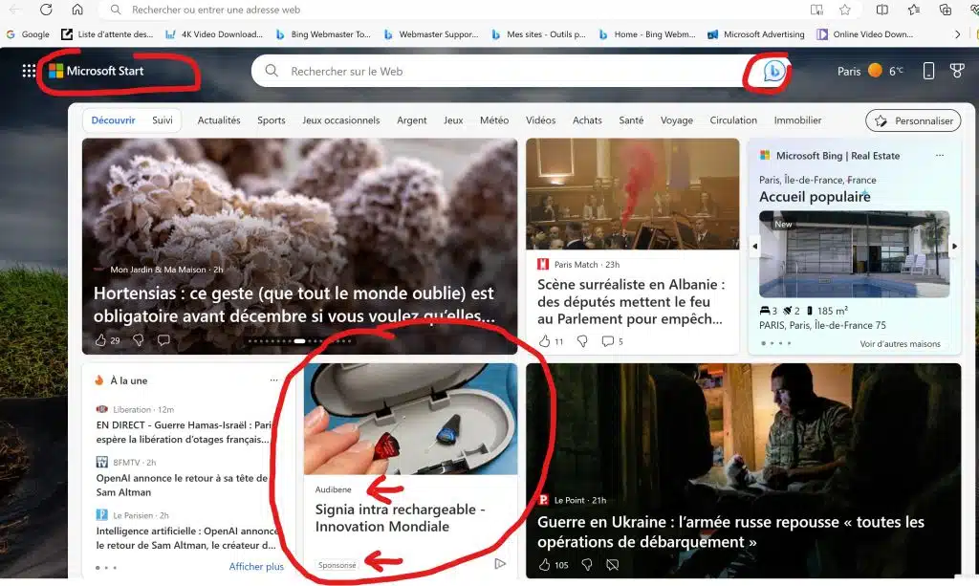The image size is (979, 586).
Task: Dislike the Albanie article
Action: tap(582, 341)
